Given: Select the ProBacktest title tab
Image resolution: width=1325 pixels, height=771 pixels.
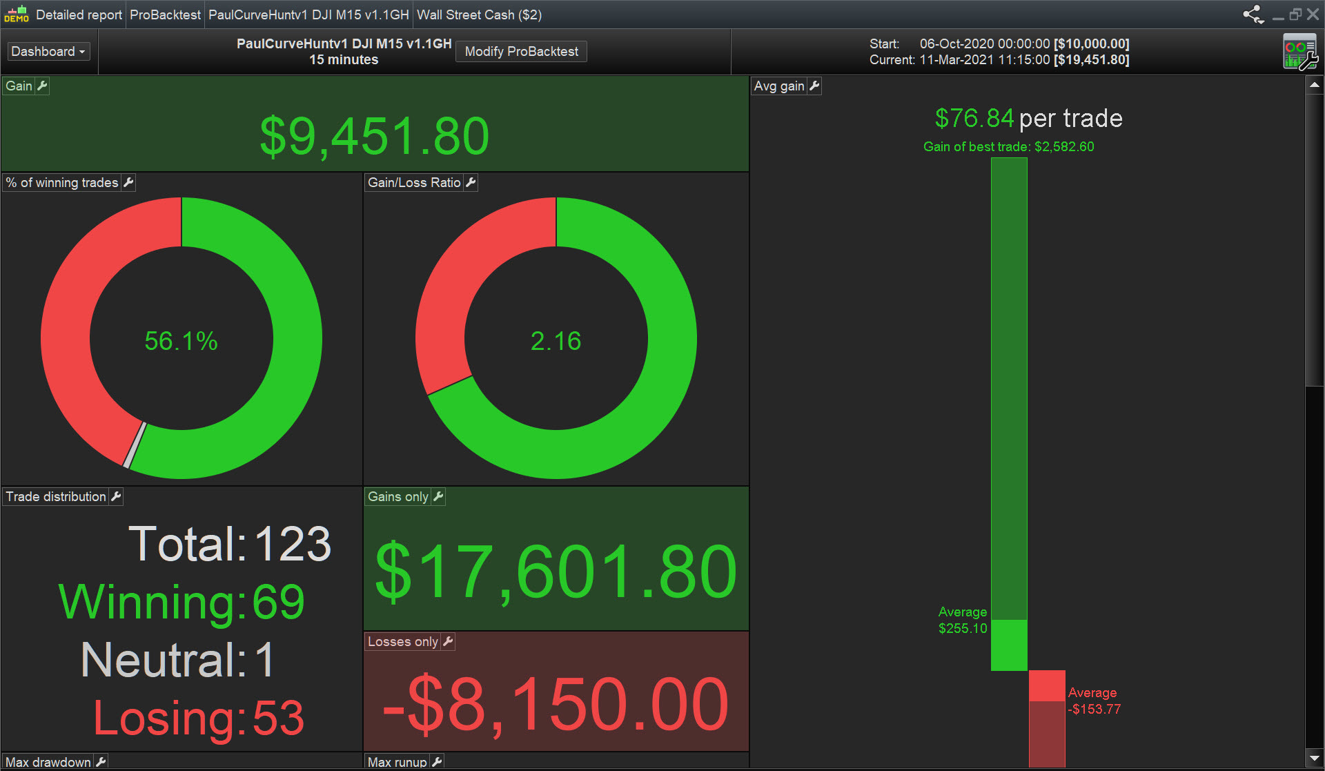Looking at the screenshot, I should click(165, 14).
